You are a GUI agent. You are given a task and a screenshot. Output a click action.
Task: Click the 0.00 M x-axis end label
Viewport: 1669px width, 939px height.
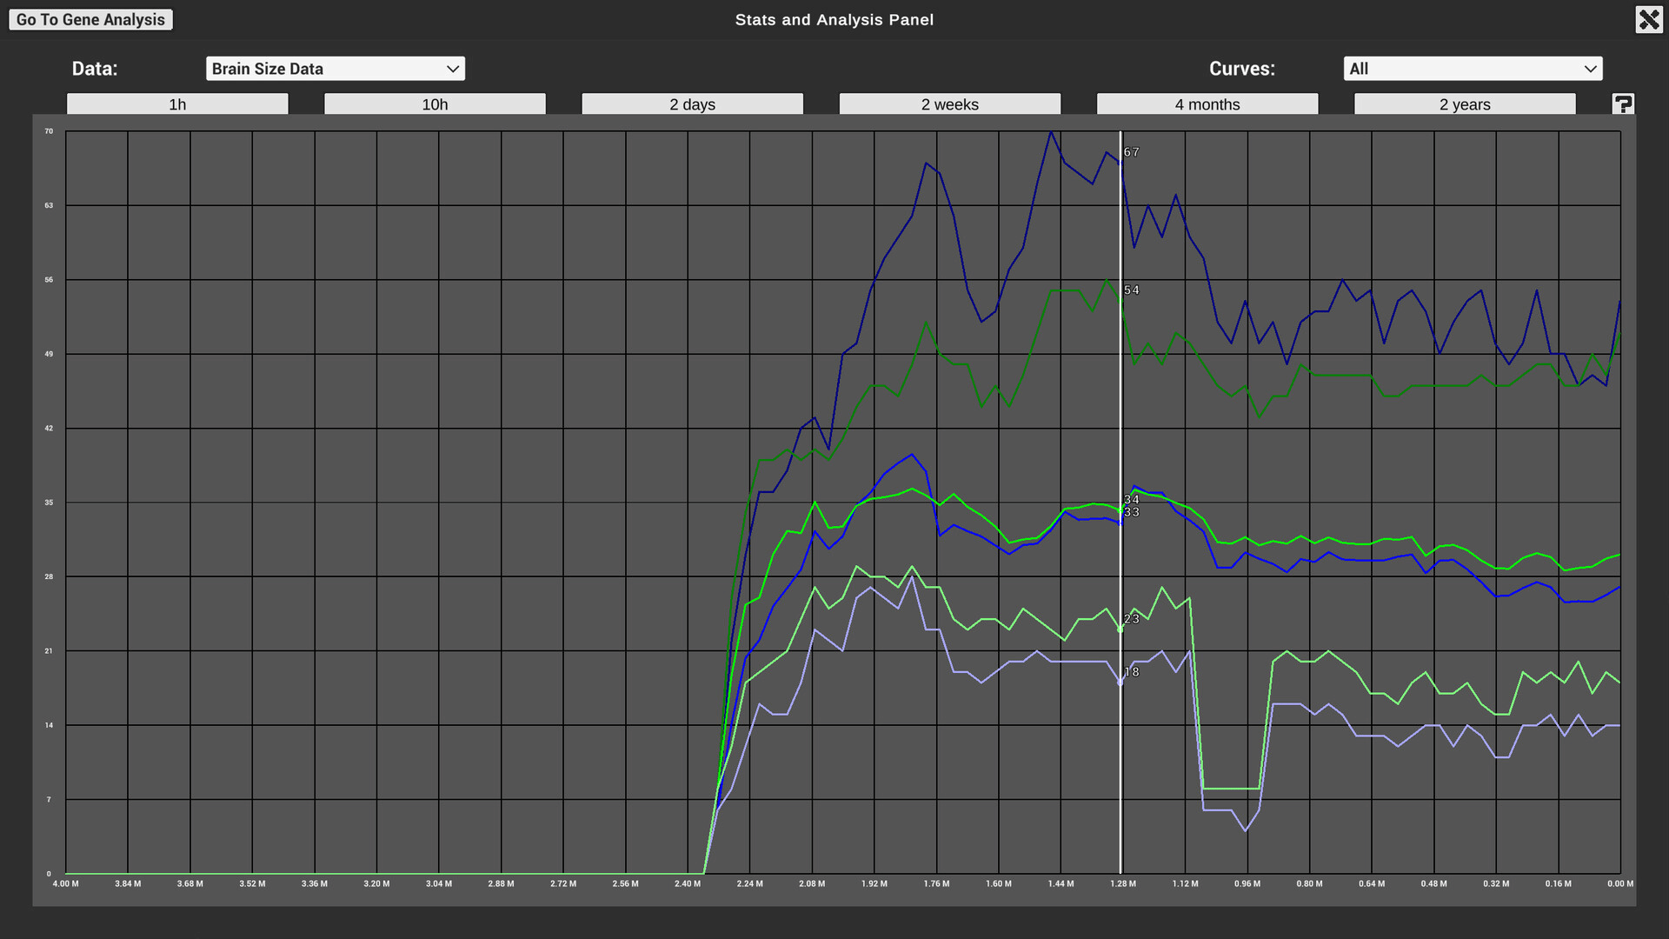pyautogui.click(x=1619, y=883)
